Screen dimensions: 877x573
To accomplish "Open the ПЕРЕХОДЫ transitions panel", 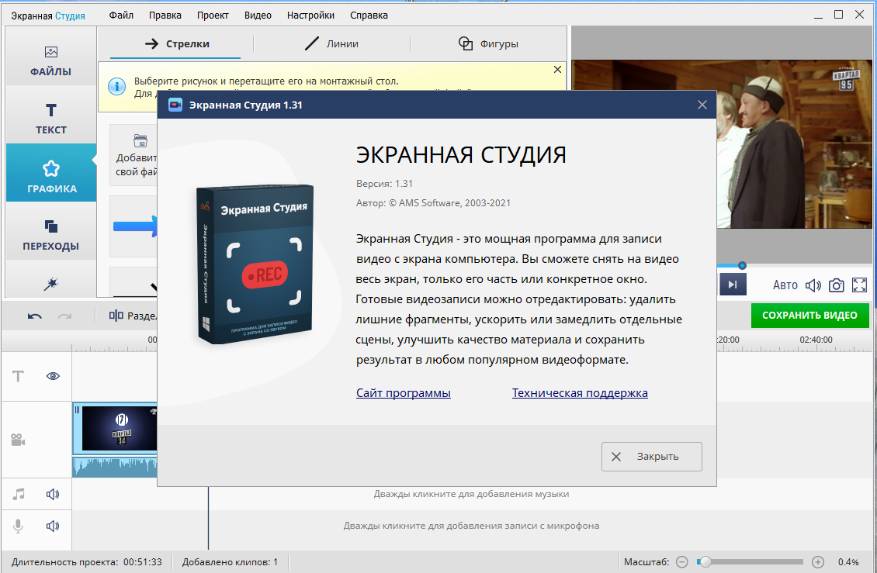I will pos(51,234).
